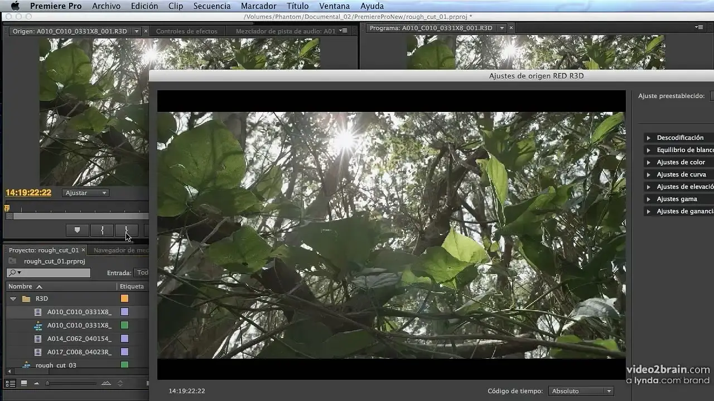Open the Absoluto timecode dropdown
The width and height of the screenshot is (714, 401).
pyautogui.click(x=581, y=390)
